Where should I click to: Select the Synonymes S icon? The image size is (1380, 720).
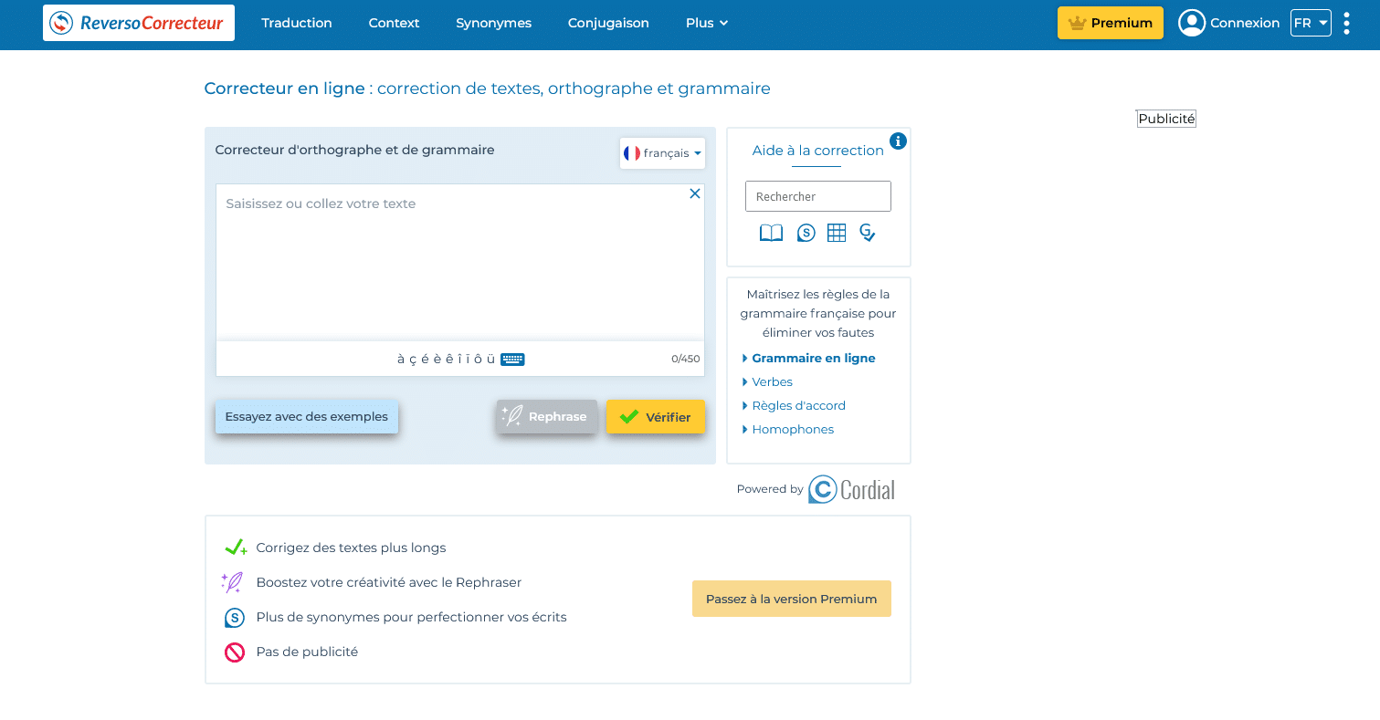tap(806, 233)
